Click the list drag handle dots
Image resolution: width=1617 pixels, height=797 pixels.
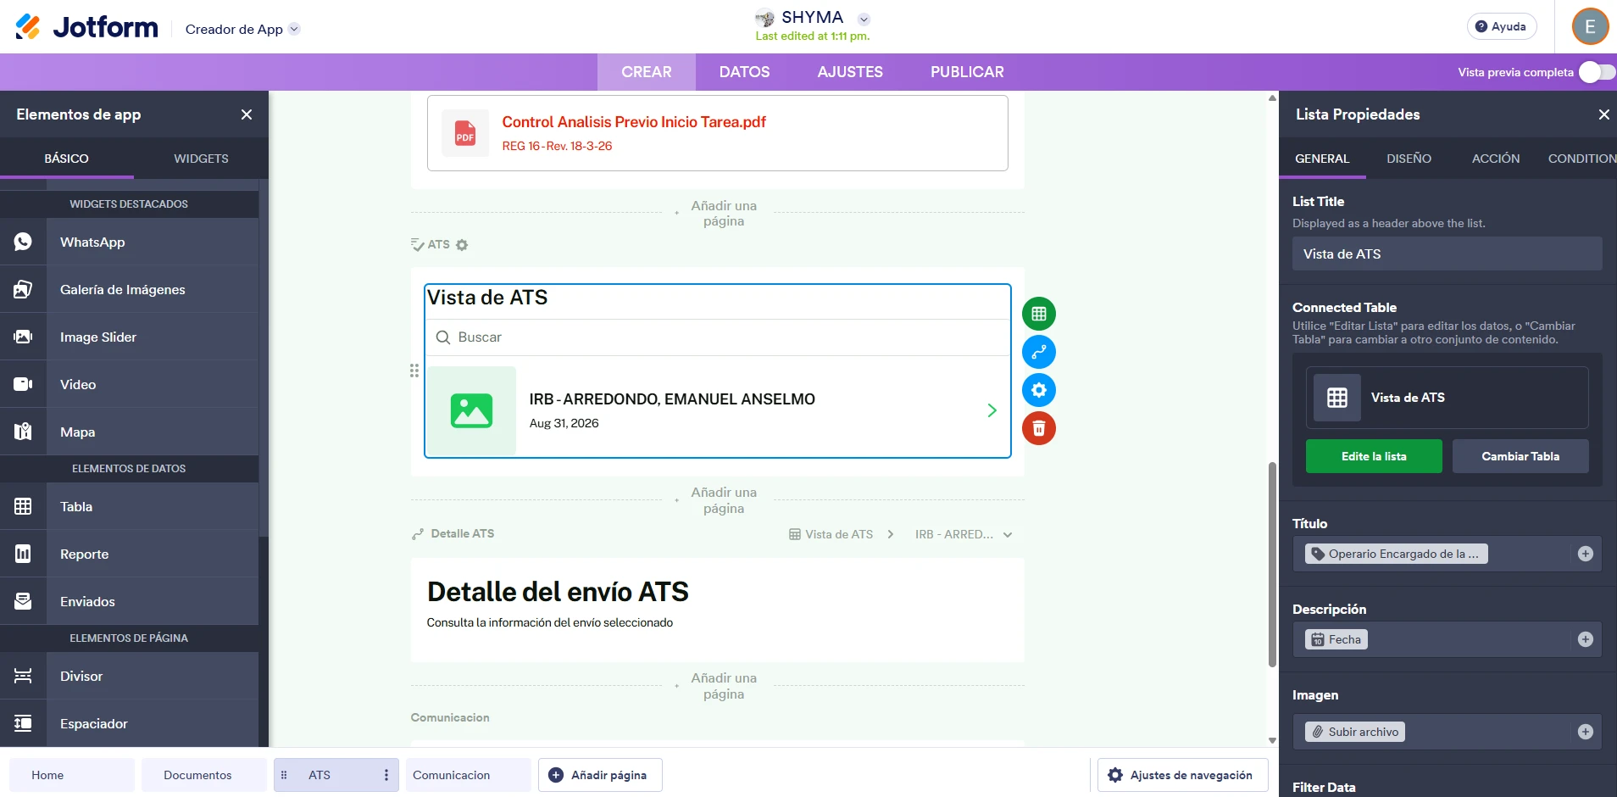point(414,371)
